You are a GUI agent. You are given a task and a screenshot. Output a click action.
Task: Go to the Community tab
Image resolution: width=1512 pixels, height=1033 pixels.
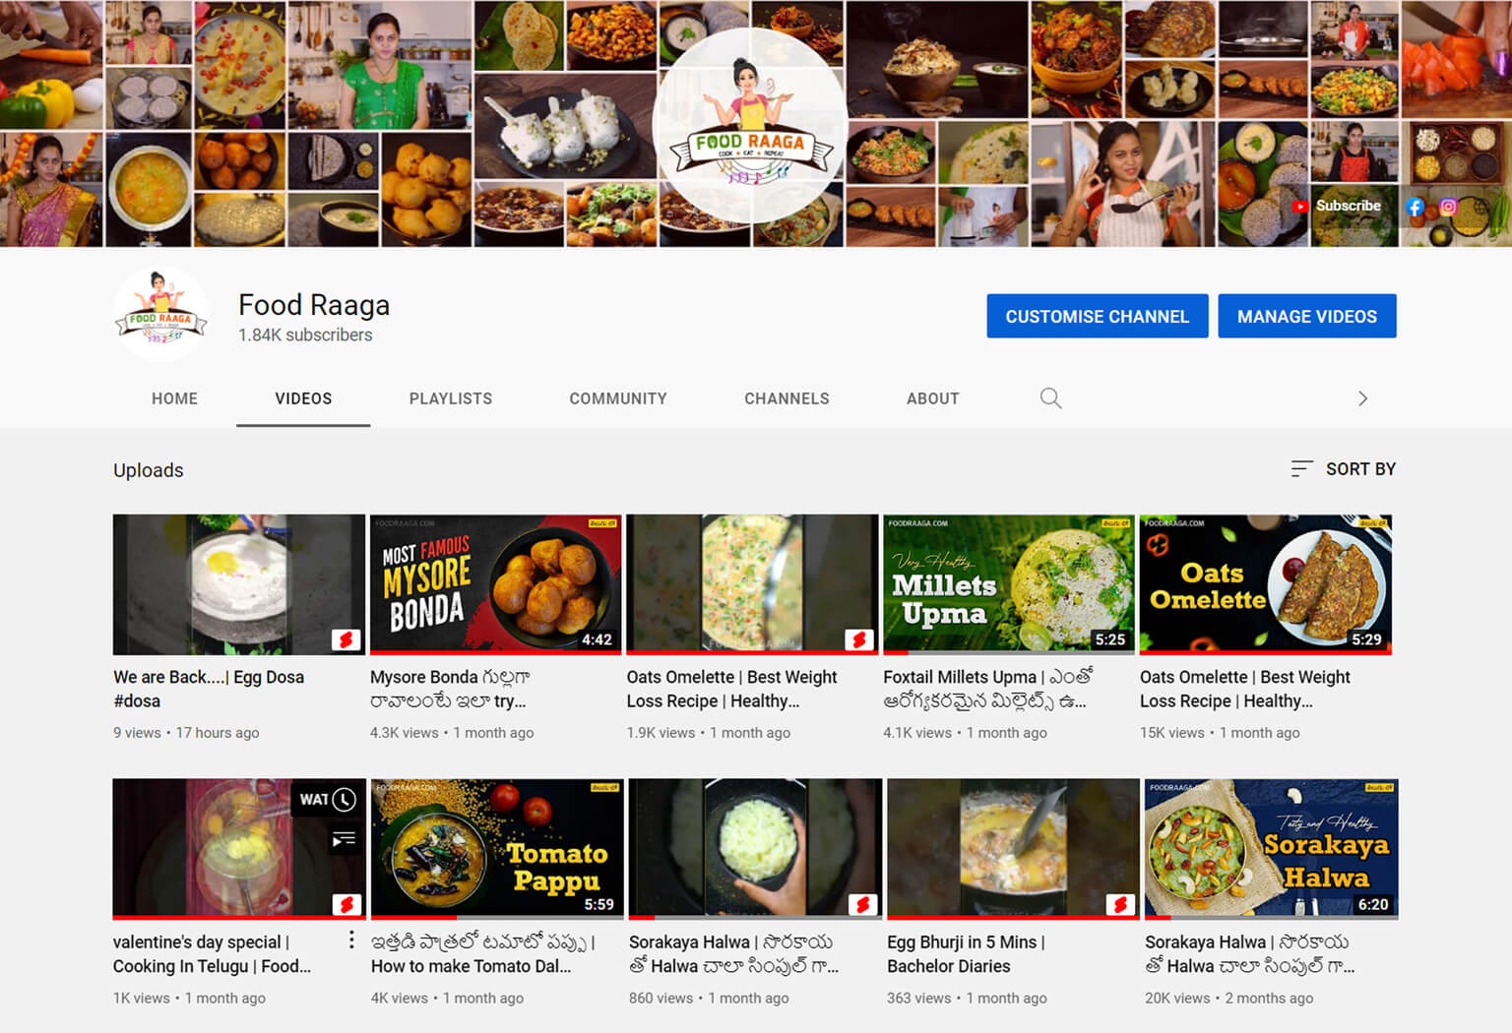618,398
